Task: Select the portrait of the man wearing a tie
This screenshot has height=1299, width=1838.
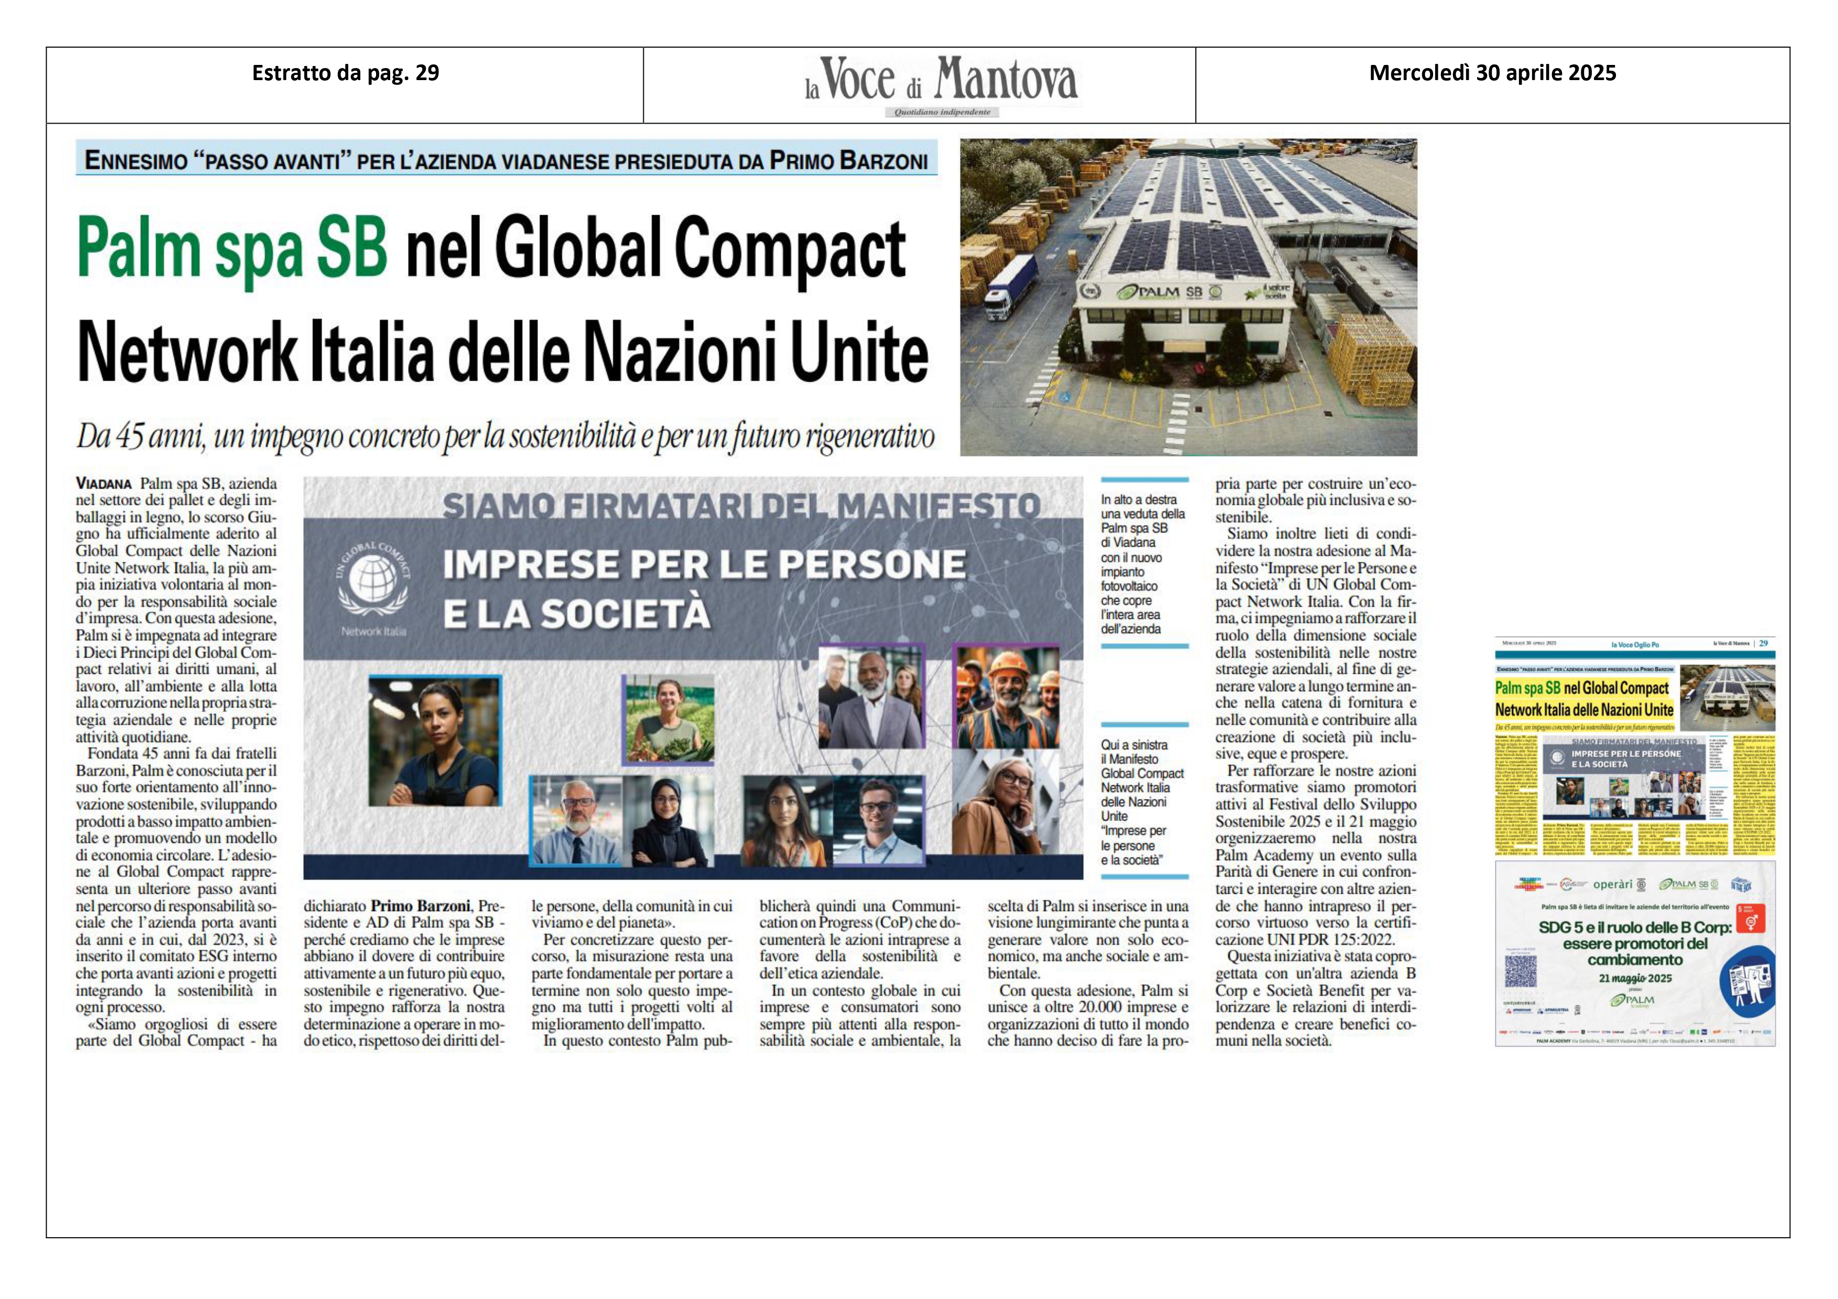Action: [576, 820]
